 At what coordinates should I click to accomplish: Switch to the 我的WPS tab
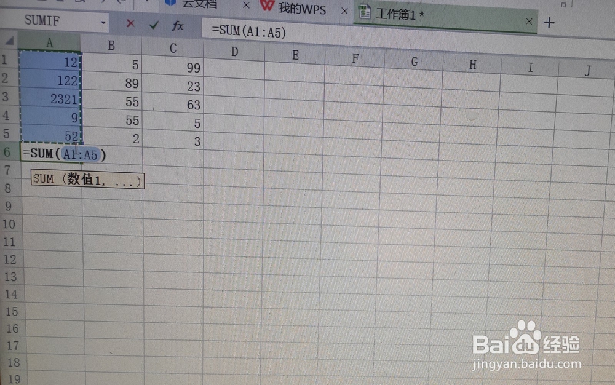[302, 8]
